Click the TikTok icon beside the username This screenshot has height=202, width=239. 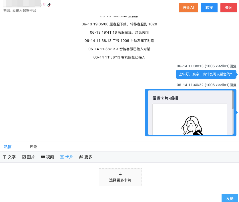click(x=48, y=4)
